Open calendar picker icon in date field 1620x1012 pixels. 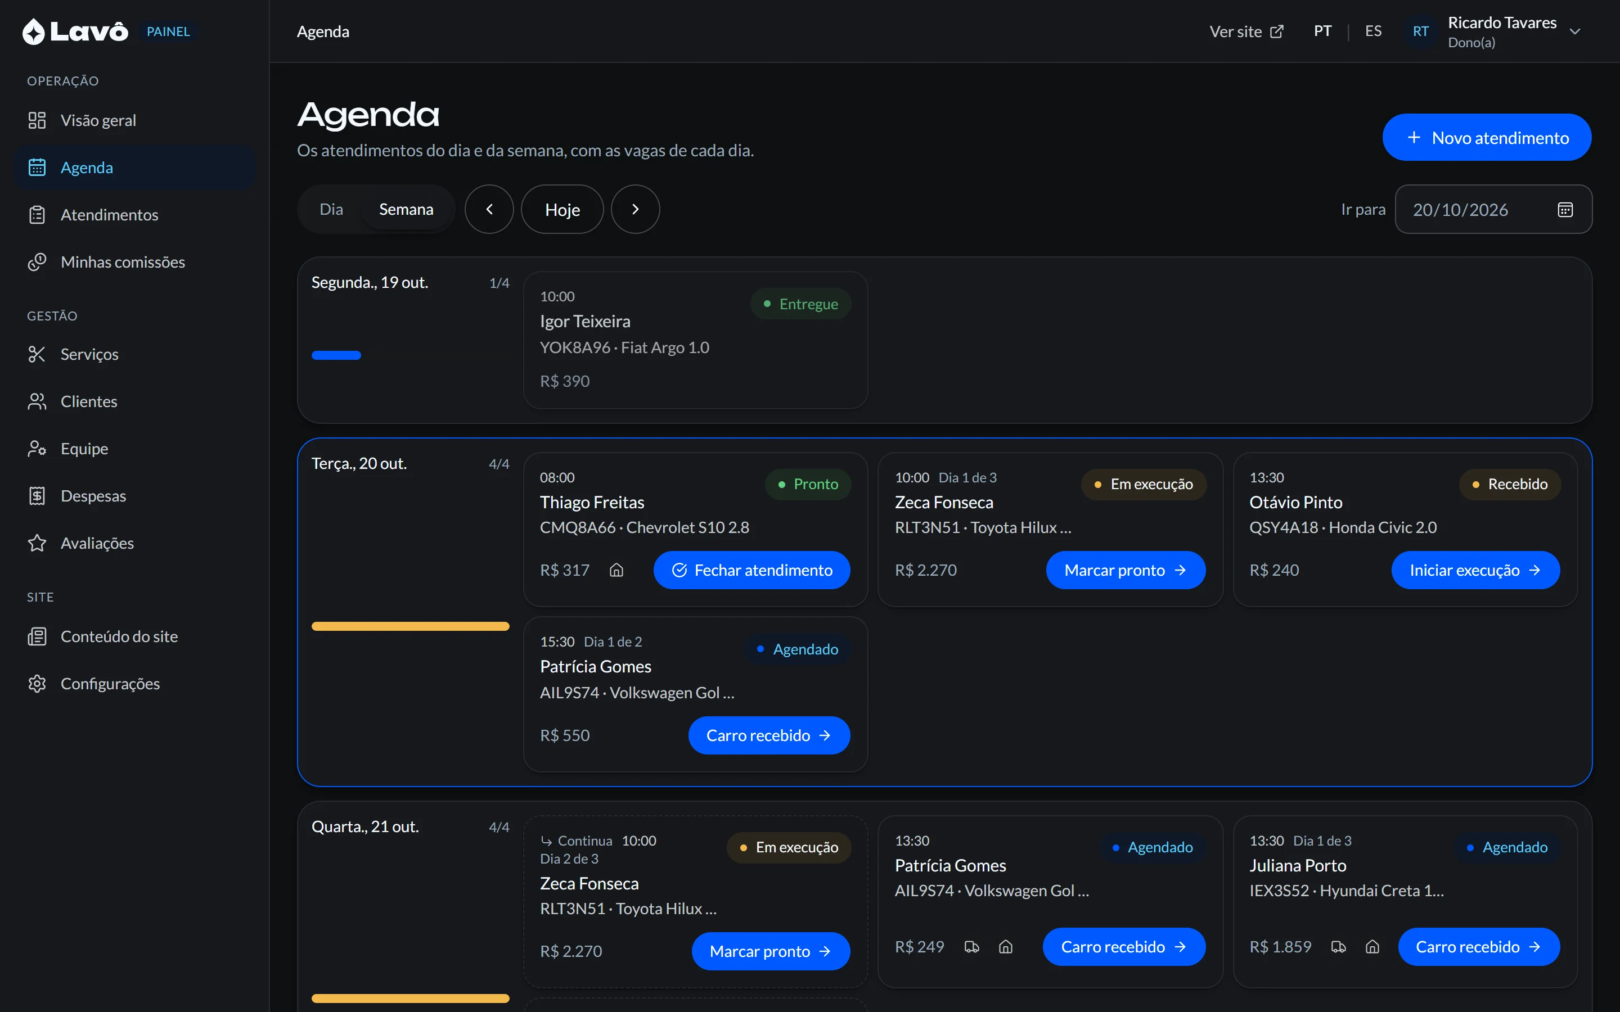[x=1564, y=210]
